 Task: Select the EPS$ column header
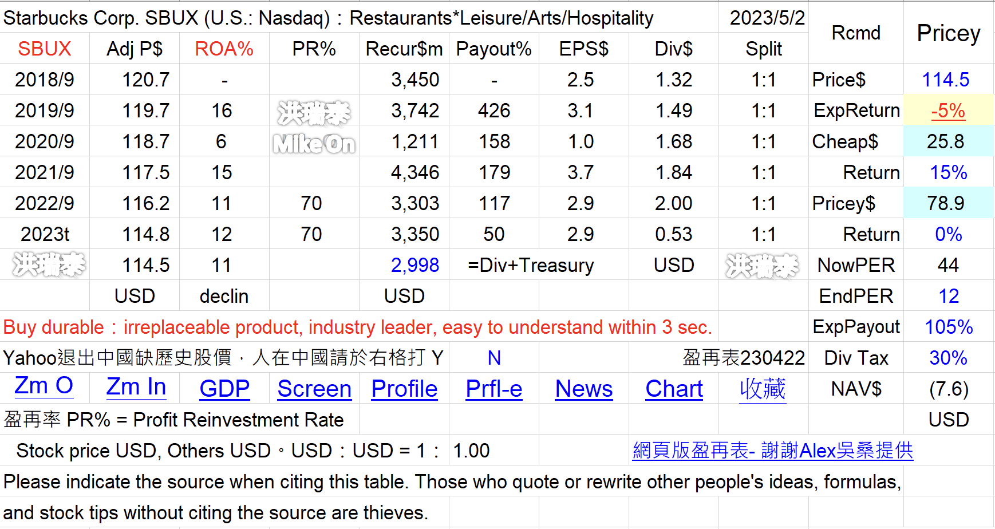pyautogui.click(x=584, y=49)
